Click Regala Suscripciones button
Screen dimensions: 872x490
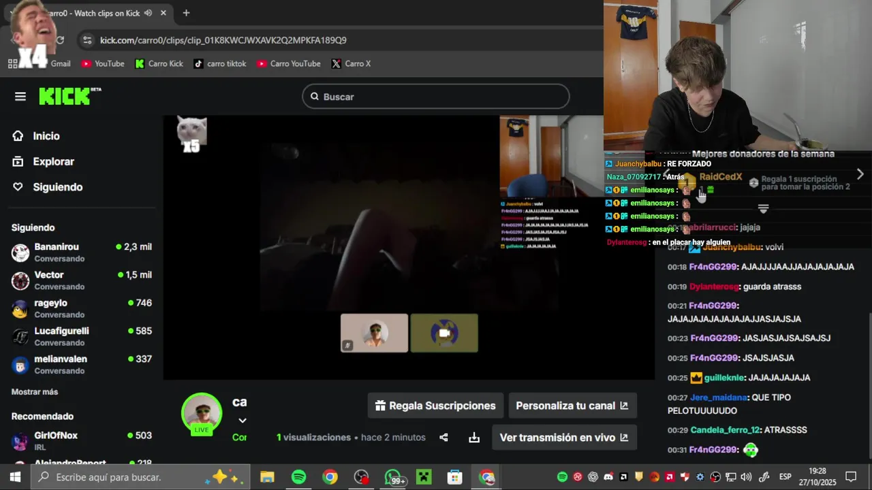435,406
